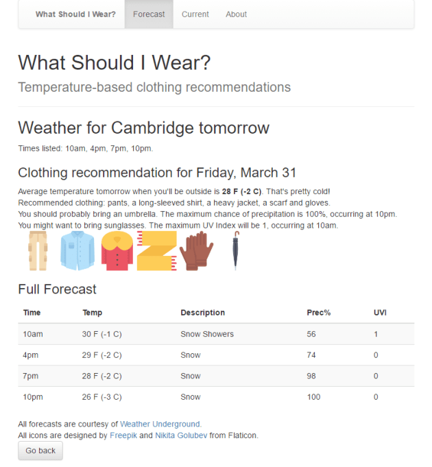Click the Temp column header
Viewport: 432px width, 467px height.
click(x=93, y=313)
